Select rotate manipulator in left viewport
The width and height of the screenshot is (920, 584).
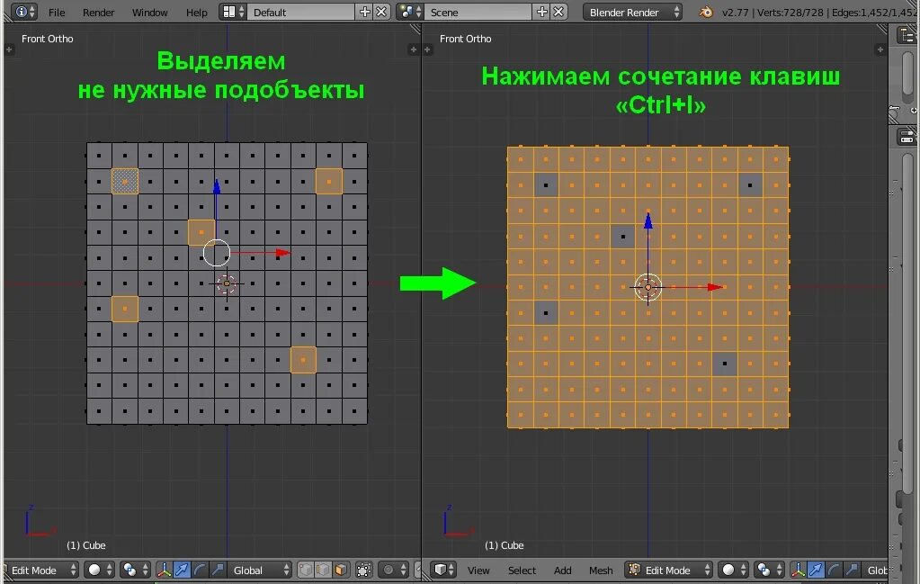200,570
